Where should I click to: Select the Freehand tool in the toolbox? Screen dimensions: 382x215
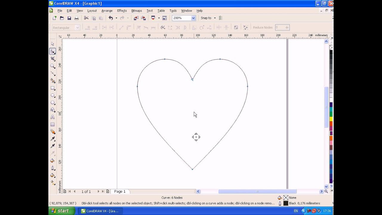[x=53, y=73]
